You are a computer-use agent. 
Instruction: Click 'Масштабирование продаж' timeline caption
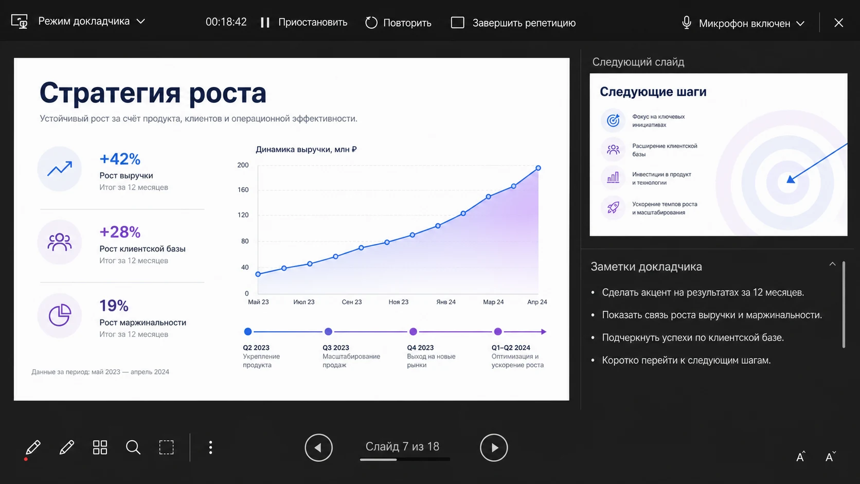(x=351, y=361)
